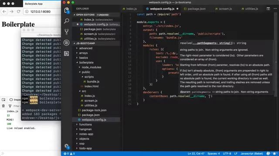Viewport: 279px width, 156px height.
Task: Go forward in the browser window
Action: click(11, 12)
